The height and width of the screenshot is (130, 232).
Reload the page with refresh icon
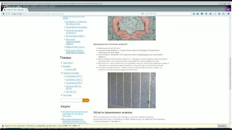point(146,14)
